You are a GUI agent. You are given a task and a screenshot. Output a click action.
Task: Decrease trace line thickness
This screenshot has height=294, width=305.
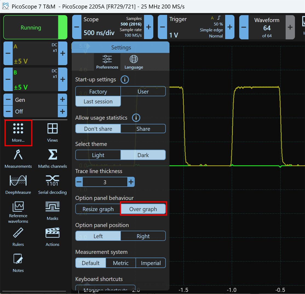[x=79, y=182]
